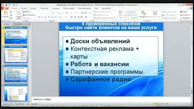The width and height of the screenshot is (194, 109).
Task: Select slide 10 thumbnail in slide pane
Action: click(16, 74)
